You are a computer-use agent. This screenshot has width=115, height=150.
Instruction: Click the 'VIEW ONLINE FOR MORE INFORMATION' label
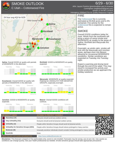pyautogui.click(x=17, y=136)
